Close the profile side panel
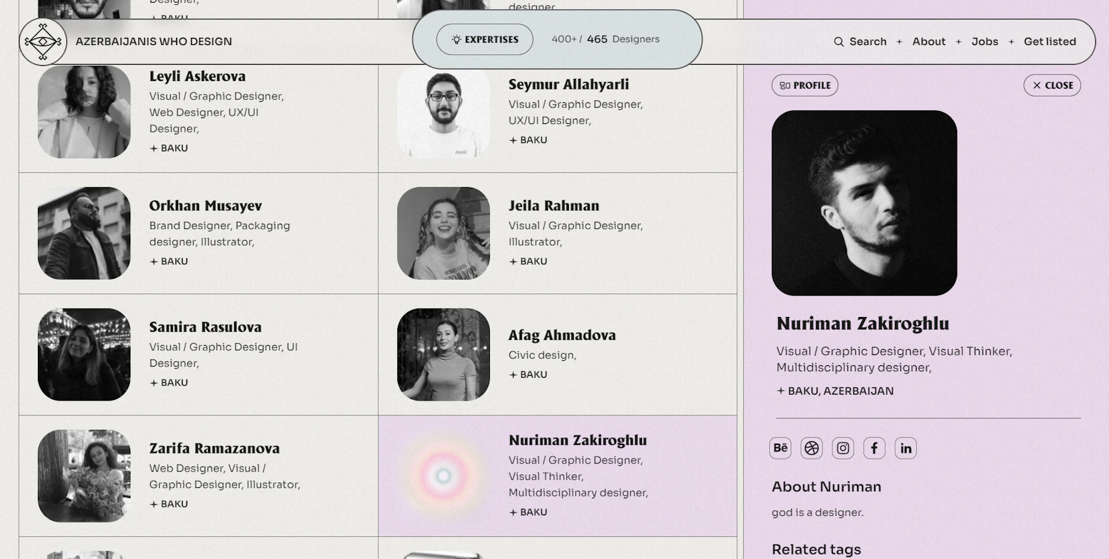The height and width of the screenshot is (559, 1109). (x=1052, y=85)
